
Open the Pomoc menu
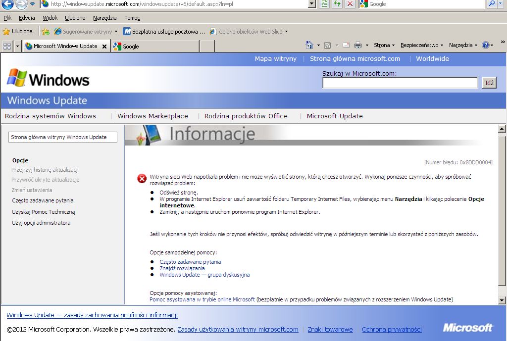pos(132,18)
